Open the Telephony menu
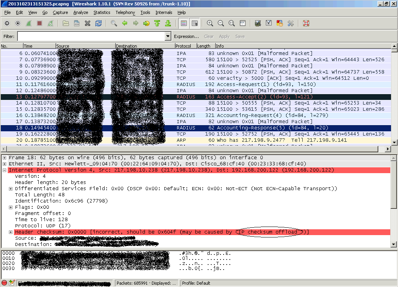Viewport: 398px width, 287px height. click(125, 12)
